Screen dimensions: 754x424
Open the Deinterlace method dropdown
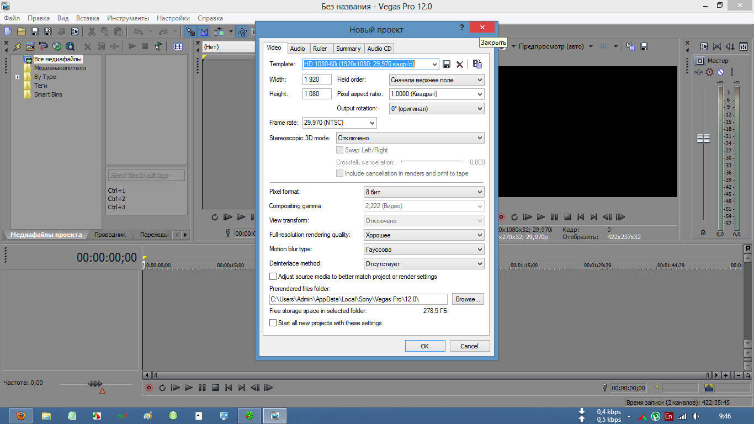(x=480, y=264)
